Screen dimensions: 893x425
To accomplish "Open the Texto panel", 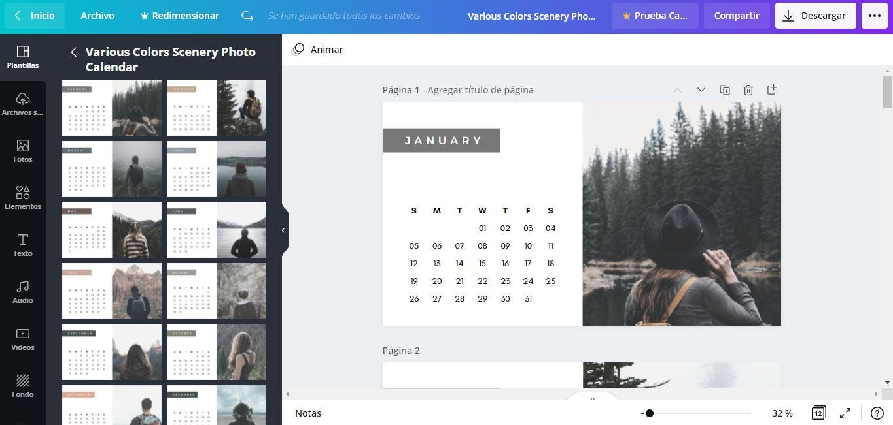I will click(x=23, y=245).
